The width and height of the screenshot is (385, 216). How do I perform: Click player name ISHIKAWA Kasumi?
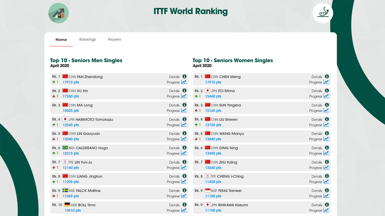[x=233, y=205]
